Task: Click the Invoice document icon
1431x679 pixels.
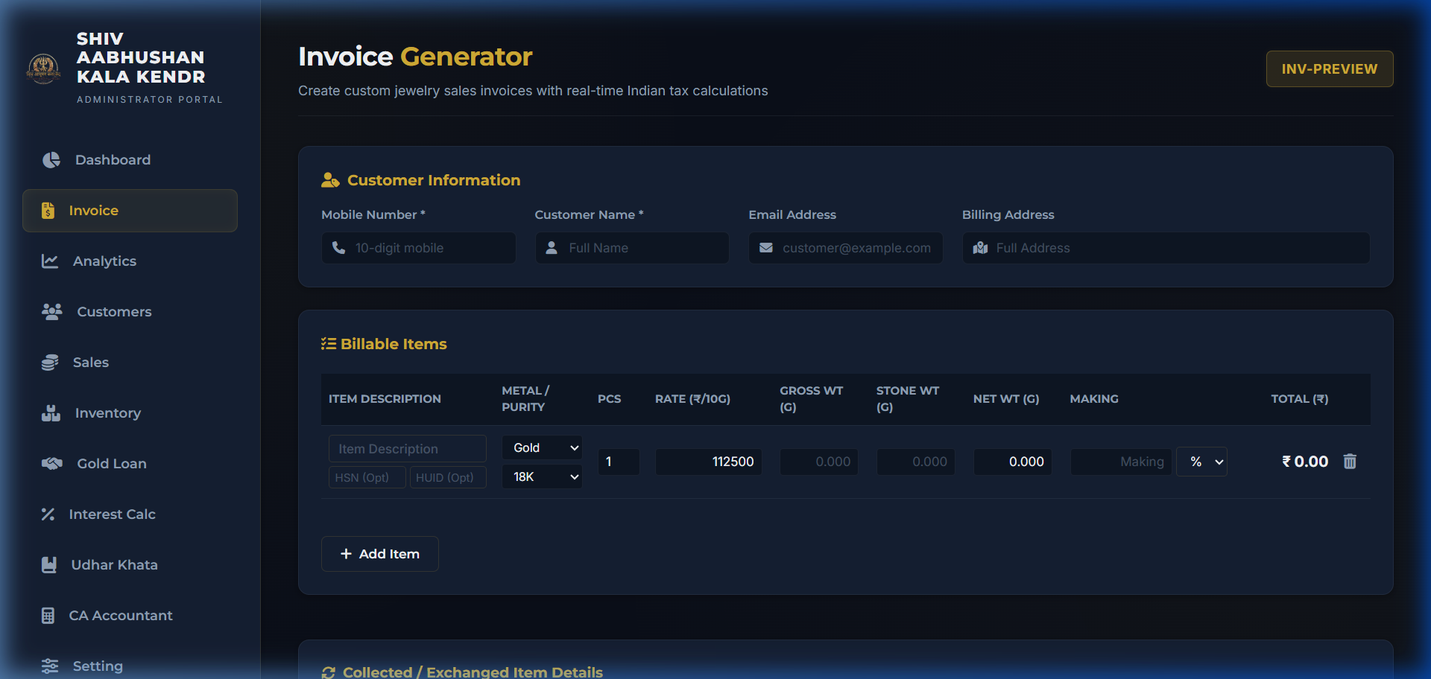Action: point(48,211)
